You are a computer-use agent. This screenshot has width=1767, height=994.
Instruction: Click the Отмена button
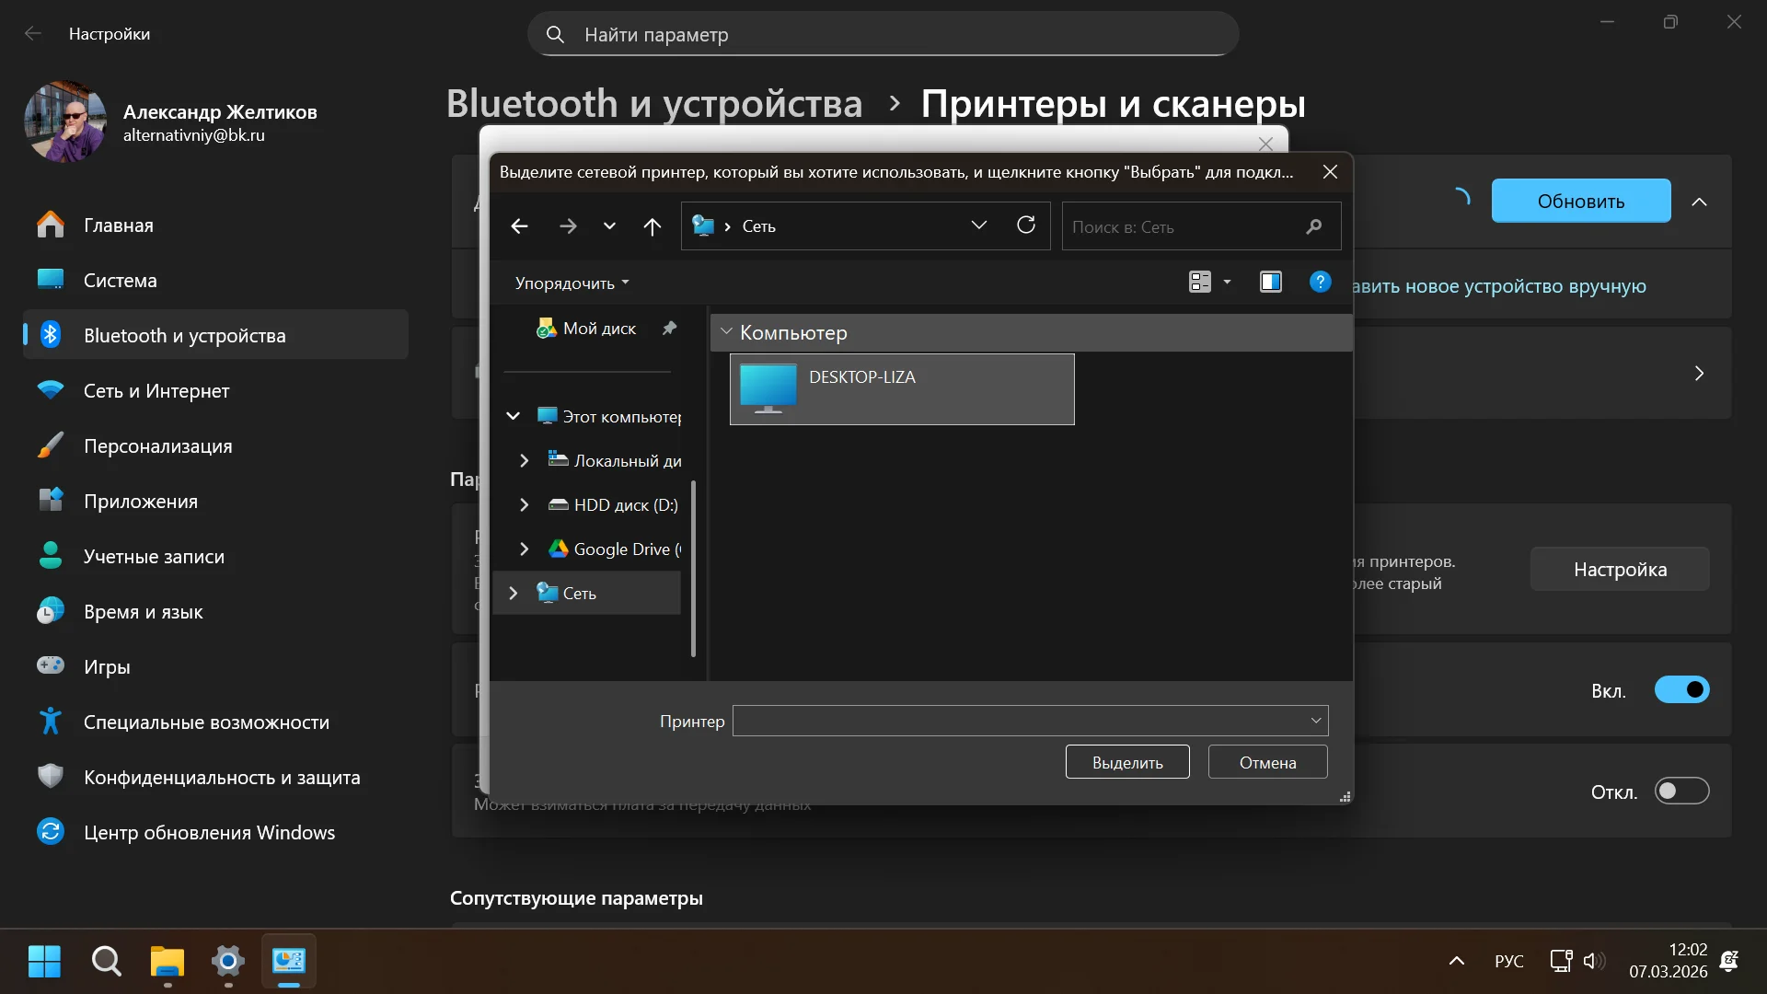(1267, 762)
